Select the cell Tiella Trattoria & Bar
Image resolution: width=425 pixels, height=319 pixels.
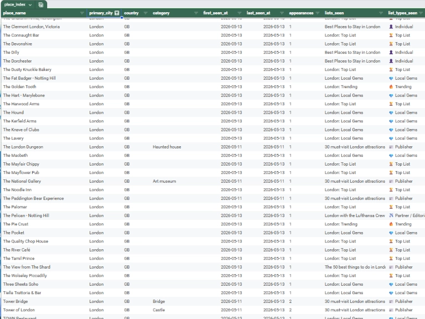click(x=22, y=293)
